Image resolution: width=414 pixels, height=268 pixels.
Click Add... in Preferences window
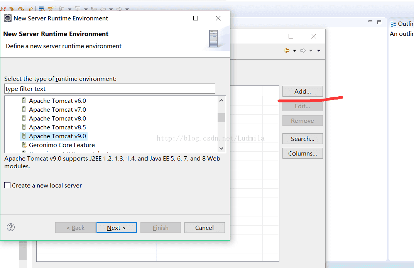(302, 91)
